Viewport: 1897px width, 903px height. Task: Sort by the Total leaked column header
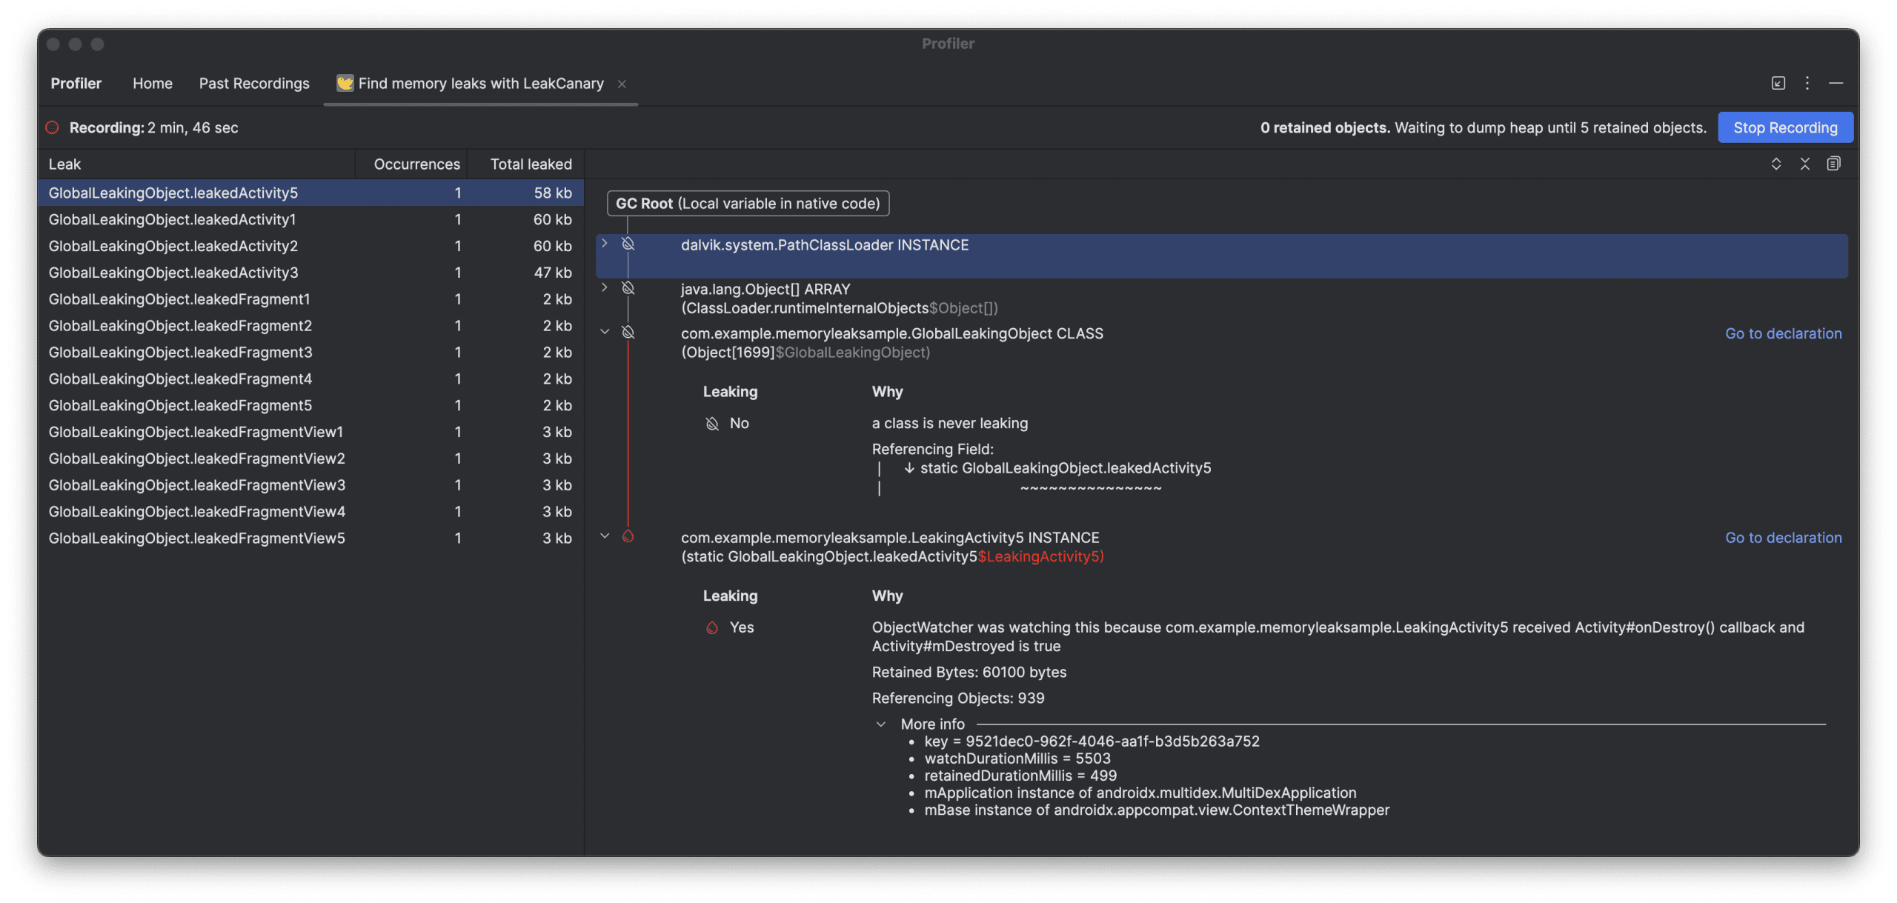pyautogui.click(x=531, y=164)
